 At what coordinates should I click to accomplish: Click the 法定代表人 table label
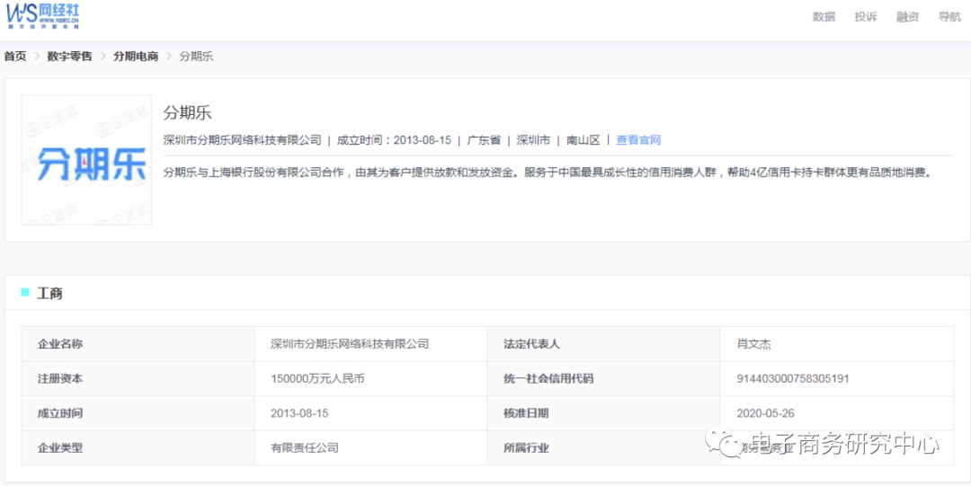coord(532,344)
